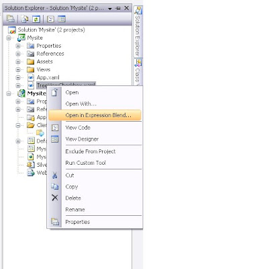Open the Solution Explorer window position dropdown
The width and height of the screenshot is (263, 269).
(x=110, y=9)
